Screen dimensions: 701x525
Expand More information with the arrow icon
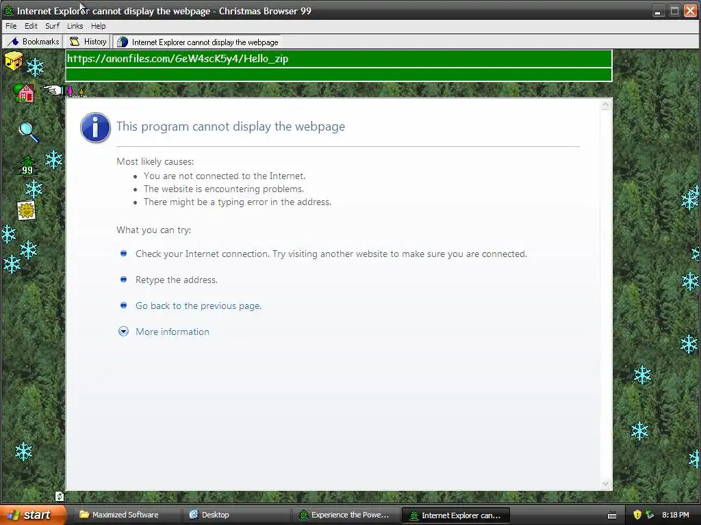click(x=123, y=332)
